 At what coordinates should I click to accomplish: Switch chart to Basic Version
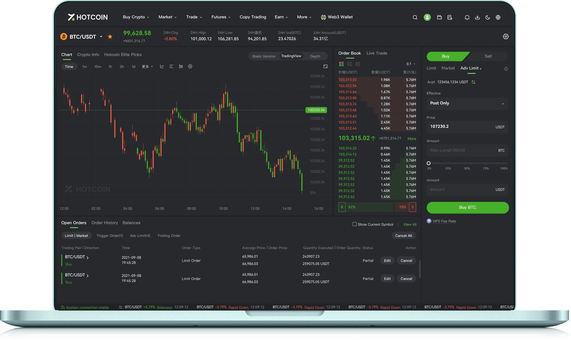264,56
